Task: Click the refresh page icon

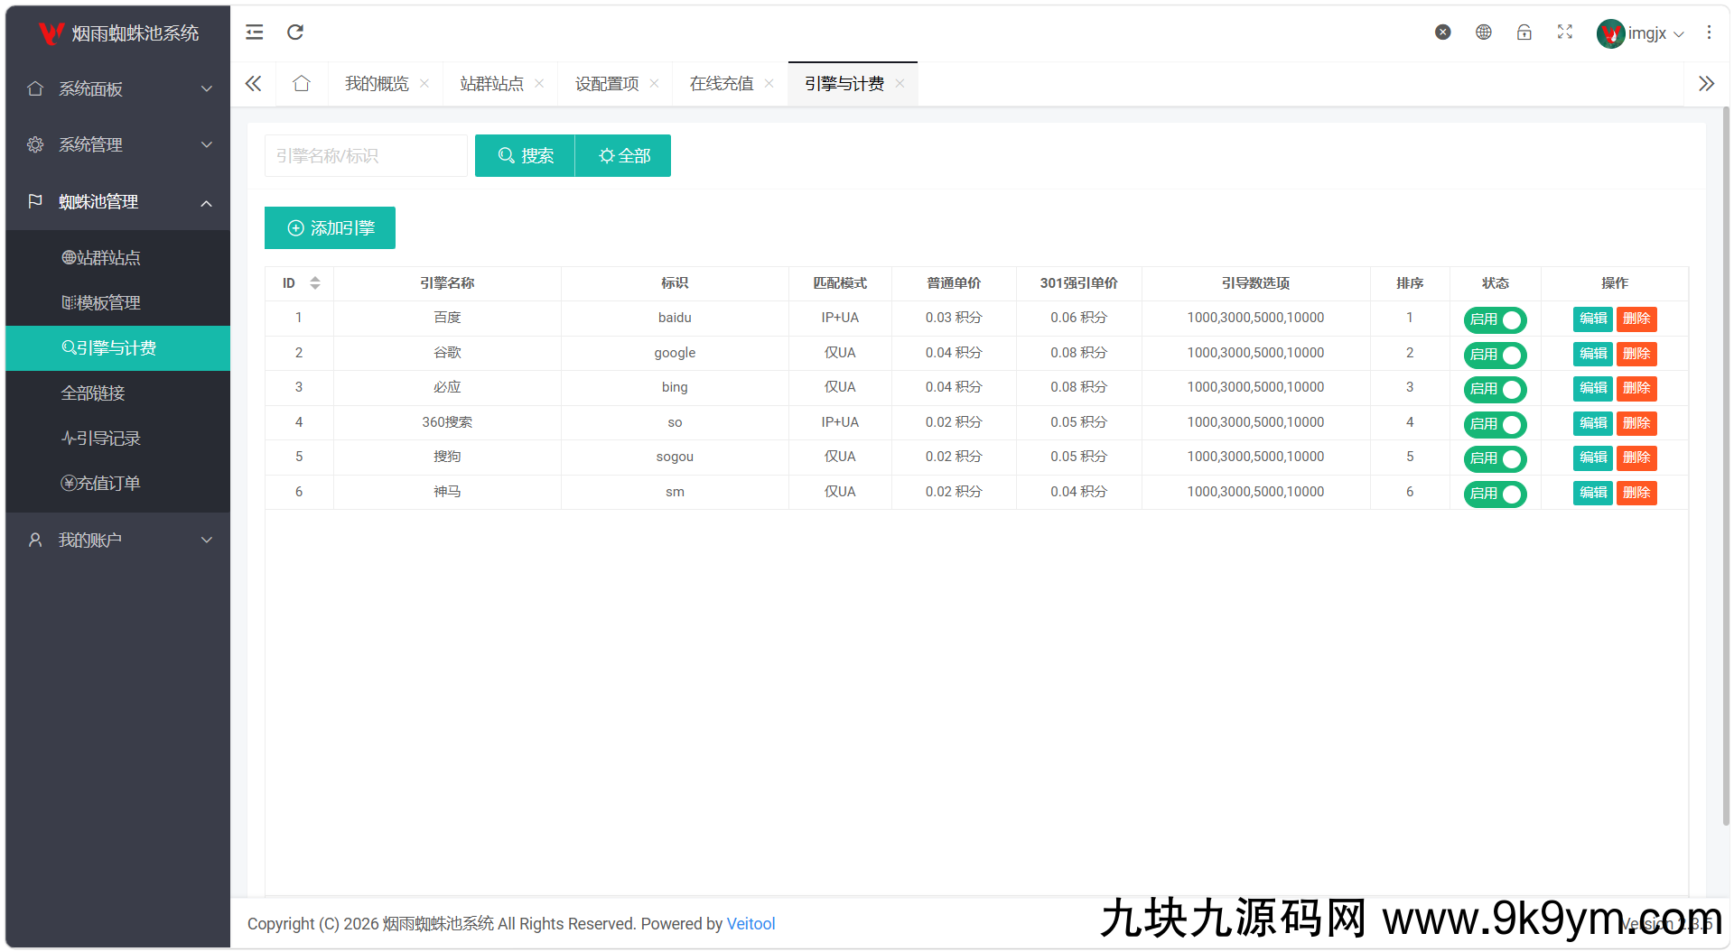Action: (295, 32)
